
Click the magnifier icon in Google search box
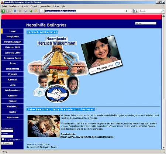(162, 11)
